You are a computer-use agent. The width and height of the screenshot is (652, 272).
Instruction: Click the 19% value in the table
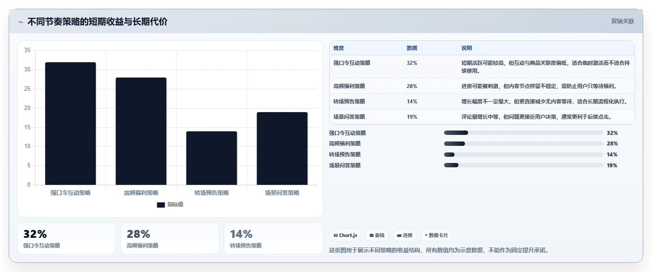[412, 117]
